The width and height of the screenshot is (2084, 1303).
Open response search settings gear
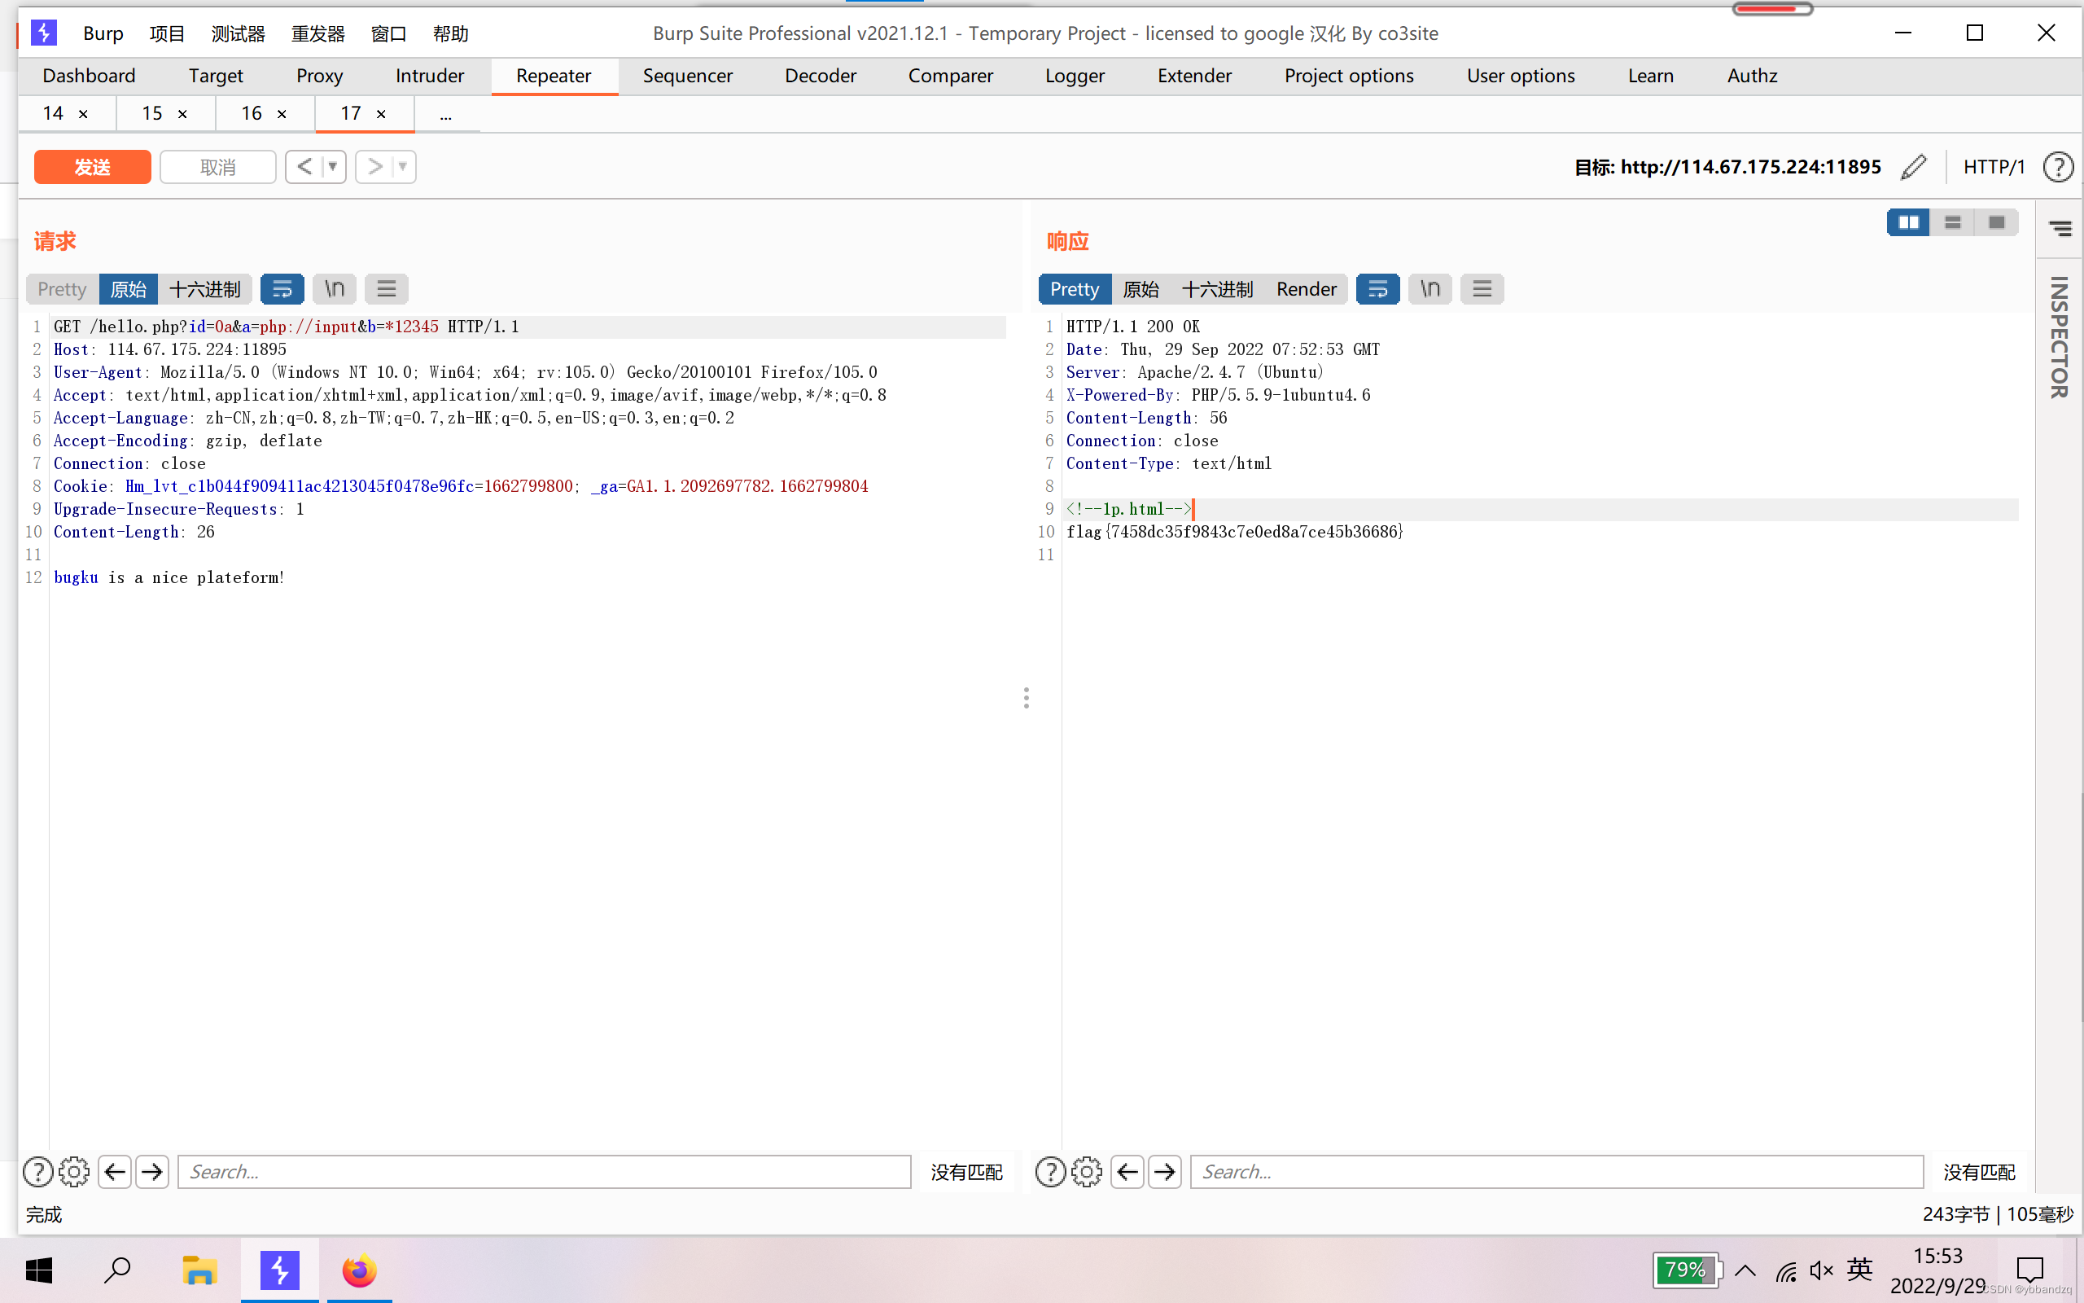pos(1087,1171)
